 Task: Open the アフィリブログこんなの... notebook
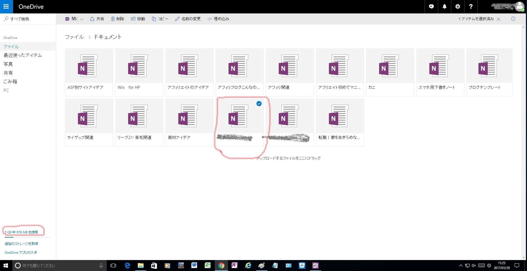[x=240, y=72]
